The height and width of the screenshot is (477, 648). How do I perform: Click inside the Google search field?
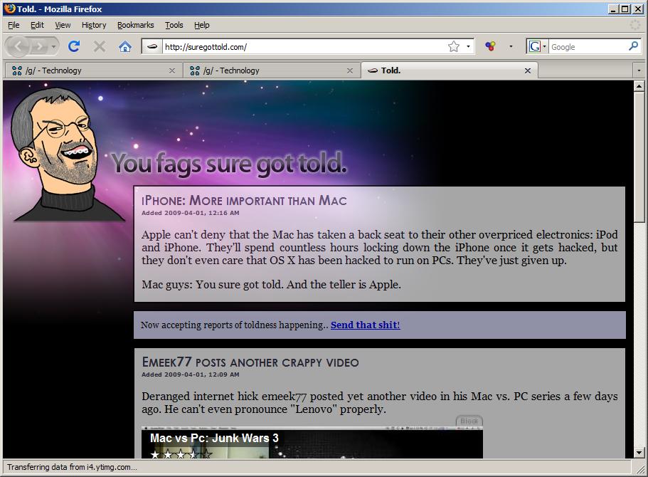(x=587, y=47)
